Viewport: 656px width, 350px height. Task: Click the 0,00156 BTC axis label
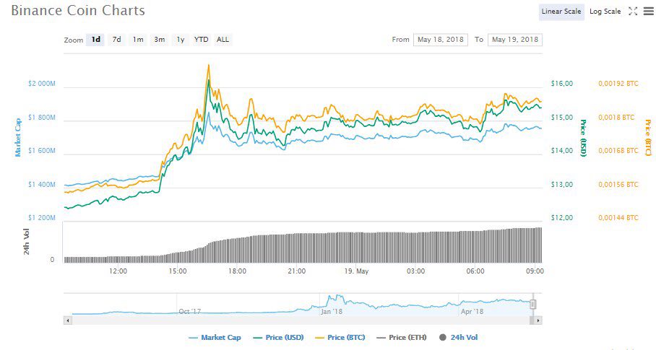[x=618, y=185]
